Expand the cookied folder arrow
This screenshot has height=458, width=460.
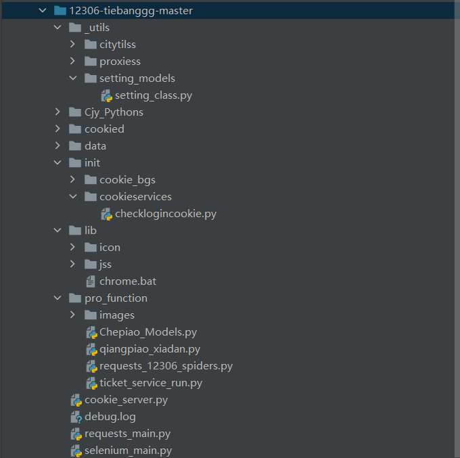click(x=57, y=129)
